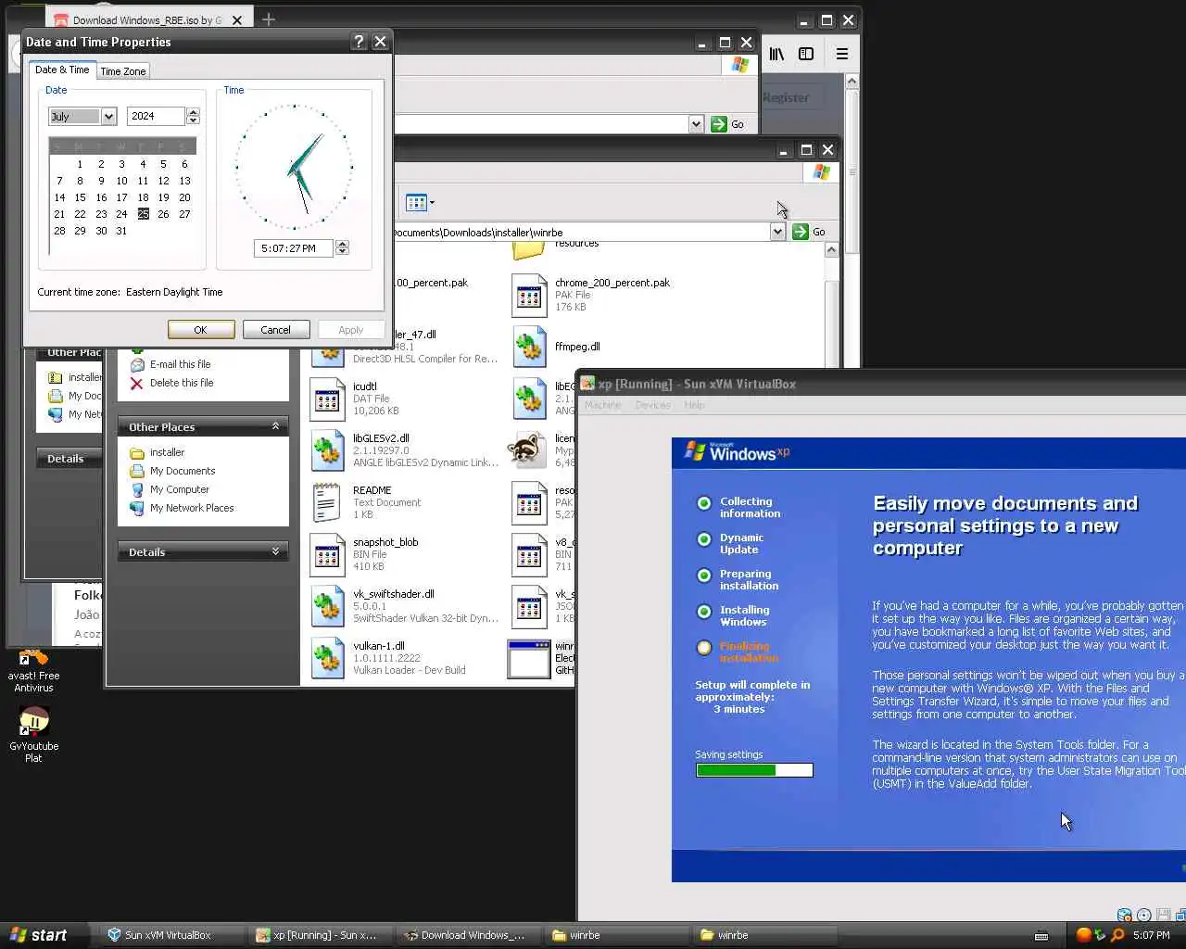Select the ffmpeg.dll file icon
The width and height of the screenshot is (1186, 949).
(x=529, y=348)
